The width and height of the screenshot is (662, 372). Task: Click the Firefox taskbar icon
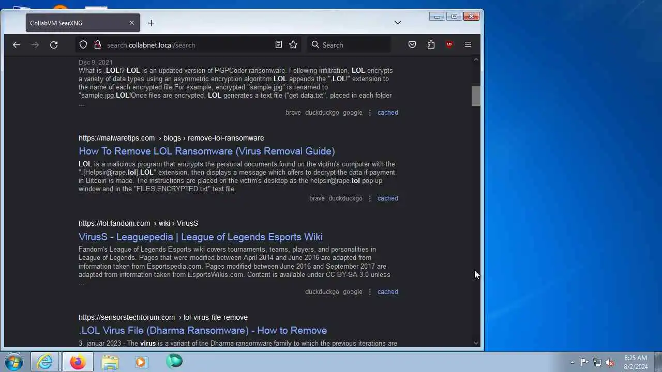click(x=78, y=362)
